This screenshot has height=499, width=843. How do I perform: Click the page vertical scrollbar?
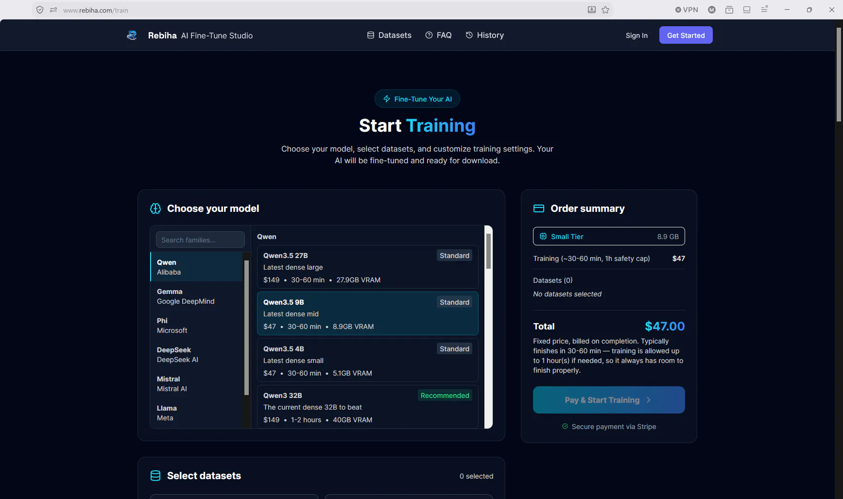pos(839,74)
